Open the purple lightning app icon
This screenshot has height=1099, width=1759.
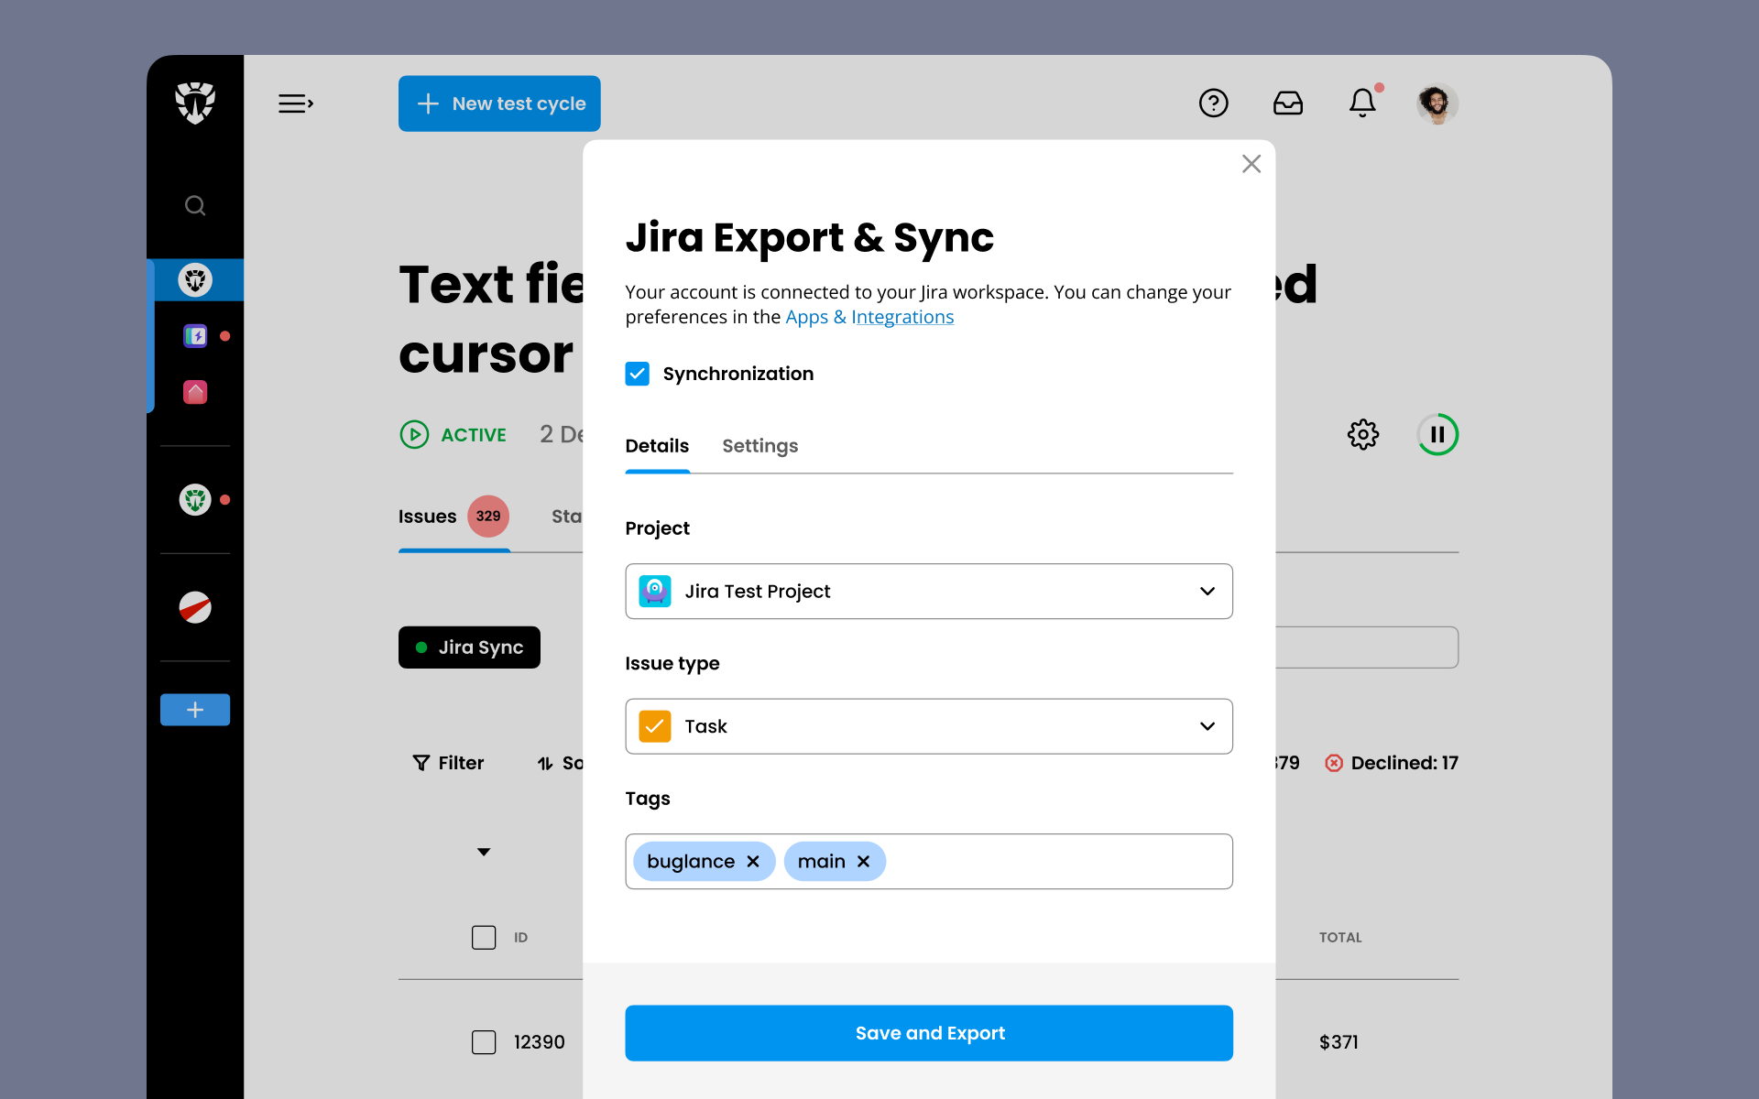click(x=195, y=336)
